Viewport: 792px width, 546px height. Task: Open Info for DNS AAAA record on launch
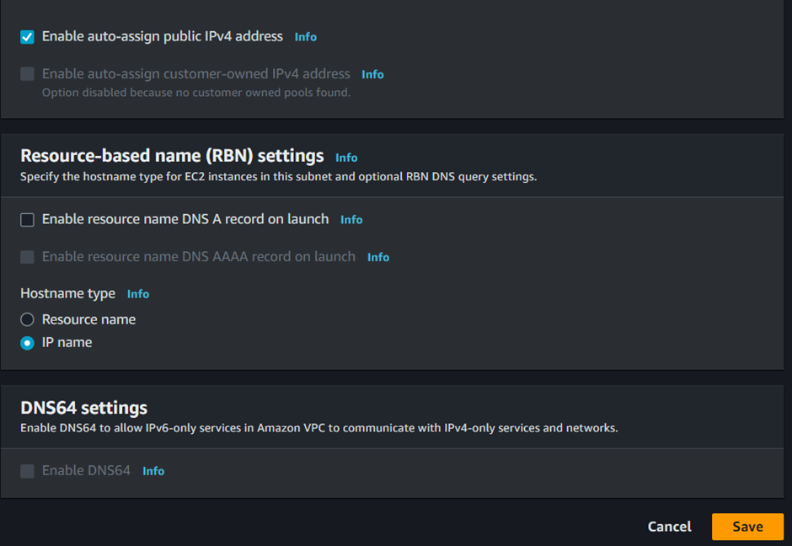pyautogui.click(x=378, y=257)
